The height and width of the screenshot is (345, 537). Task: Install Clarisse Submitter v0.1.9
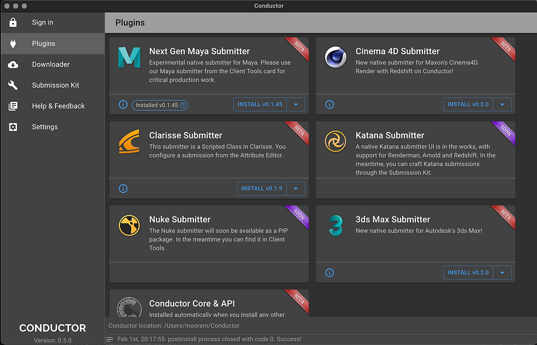click(262, 188)
